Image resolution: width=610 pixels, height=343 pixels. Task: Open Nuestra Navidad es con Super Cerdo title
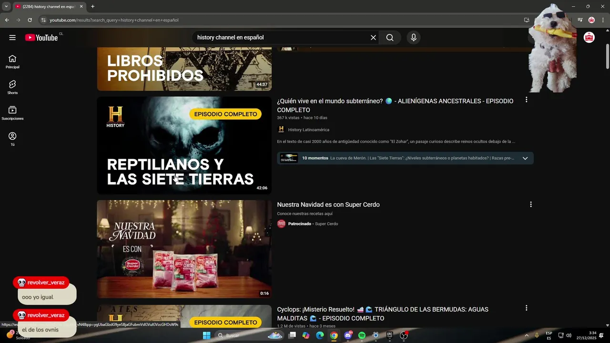328,204
